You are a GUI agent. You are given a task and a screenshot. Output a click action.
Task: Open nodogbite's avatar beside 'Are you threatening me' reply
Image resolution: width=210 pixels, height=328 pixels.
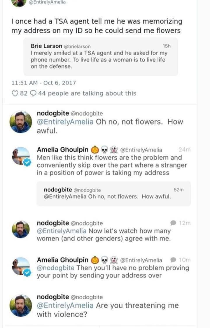click(20, 305)
